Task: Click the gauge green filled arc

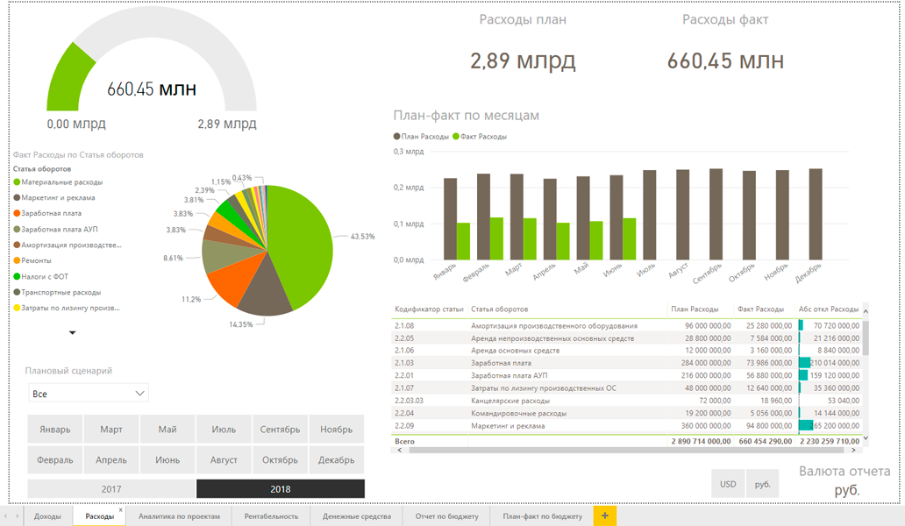Action: 69,78
